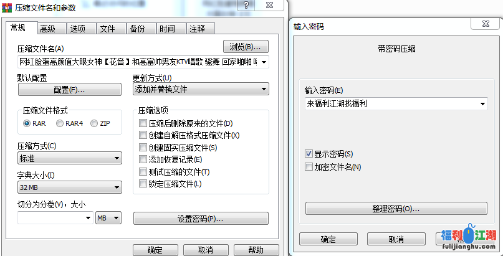Click the question mark help button
Image resolution: width=503 pixels, height=256 pixels.
click(246, 5)
